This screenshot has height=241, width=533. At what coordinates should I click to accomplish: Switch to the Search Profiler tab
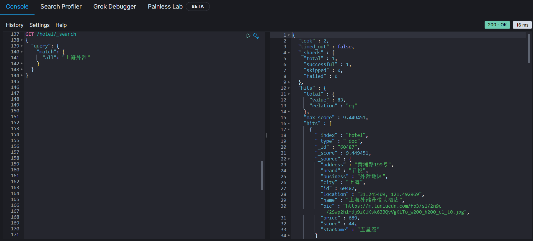pyautogui.click(x=61, y=6)
